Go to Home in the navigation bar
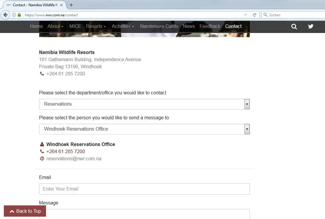This screenshot has width=325, height=219. pos(36,26)
